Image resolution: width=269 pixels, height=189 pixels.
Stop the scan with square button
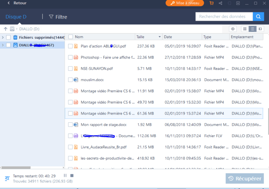72,176
